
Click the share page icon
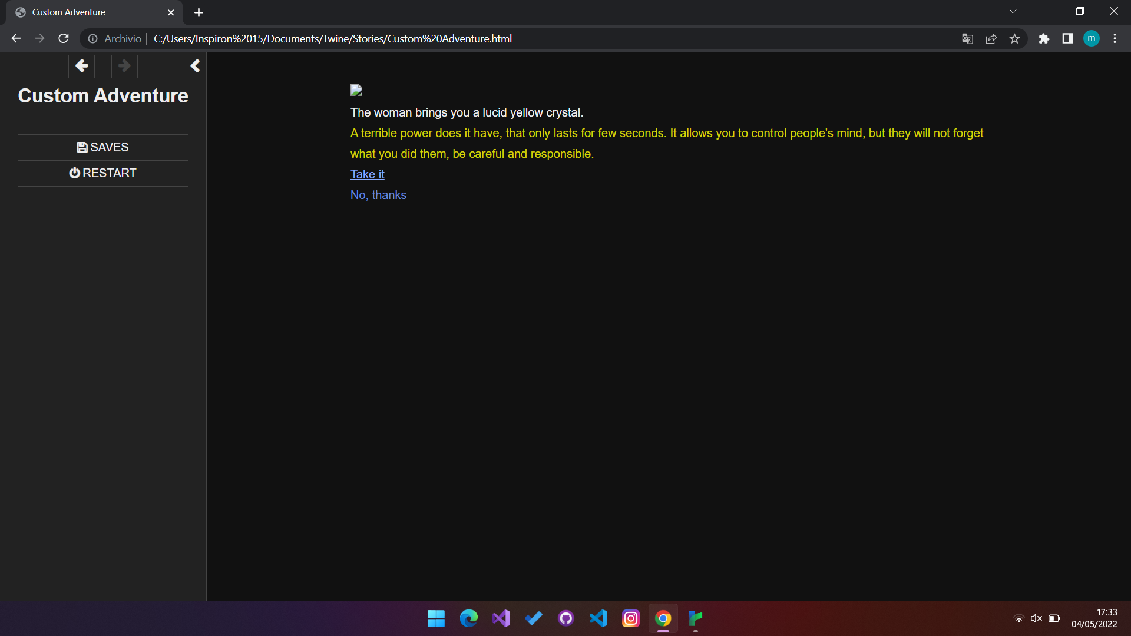[x=991, y=39]
